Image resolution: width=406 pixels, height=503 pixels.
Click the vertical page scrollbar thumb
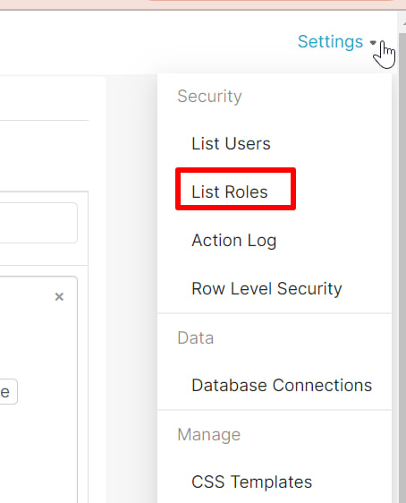tap(402, 266)
